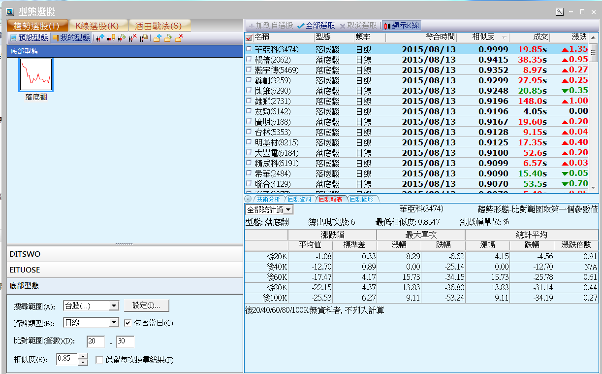Screen dimensions: 602x374
Task: Check the box for 華亞科(3474) row
Action: [249, 49]
